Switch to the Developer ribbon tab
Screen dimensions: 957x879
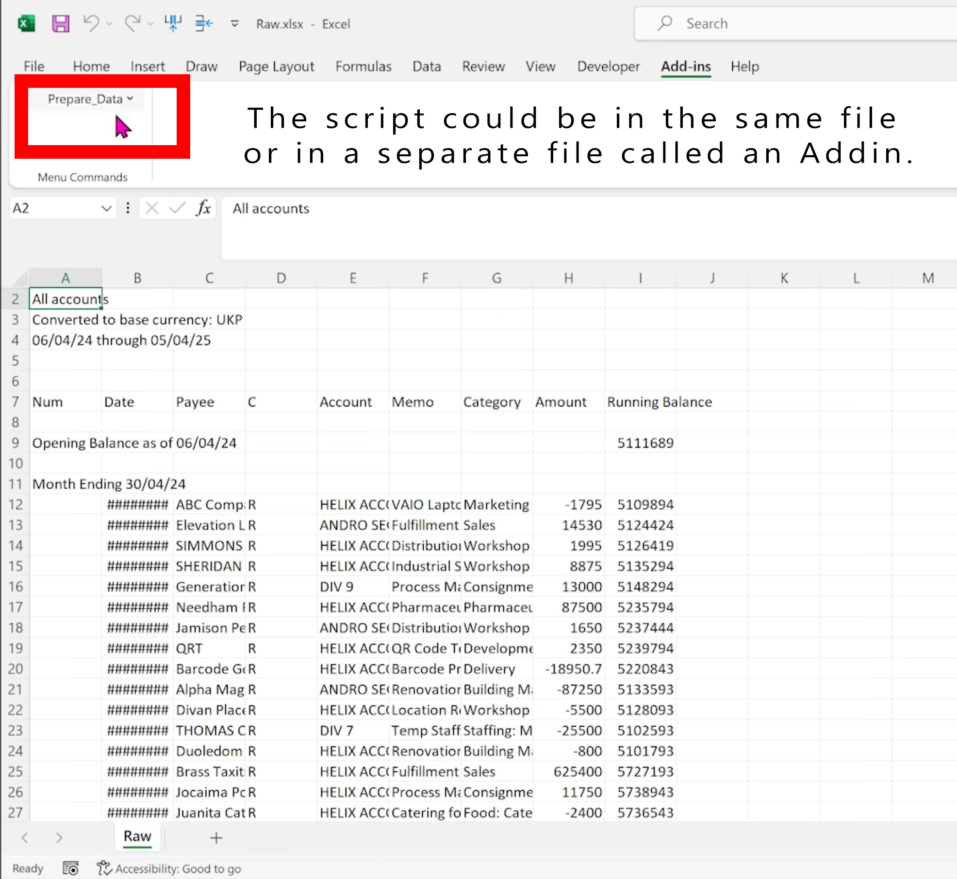pos(608,66)
